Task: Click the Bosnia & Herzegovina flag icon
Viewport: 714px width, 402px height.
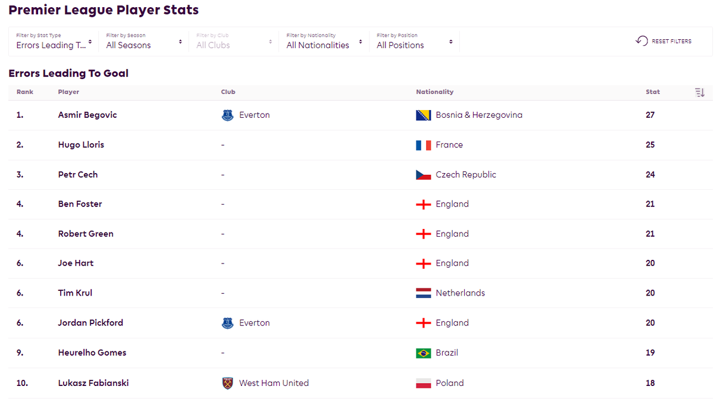Action: (423, 115)
